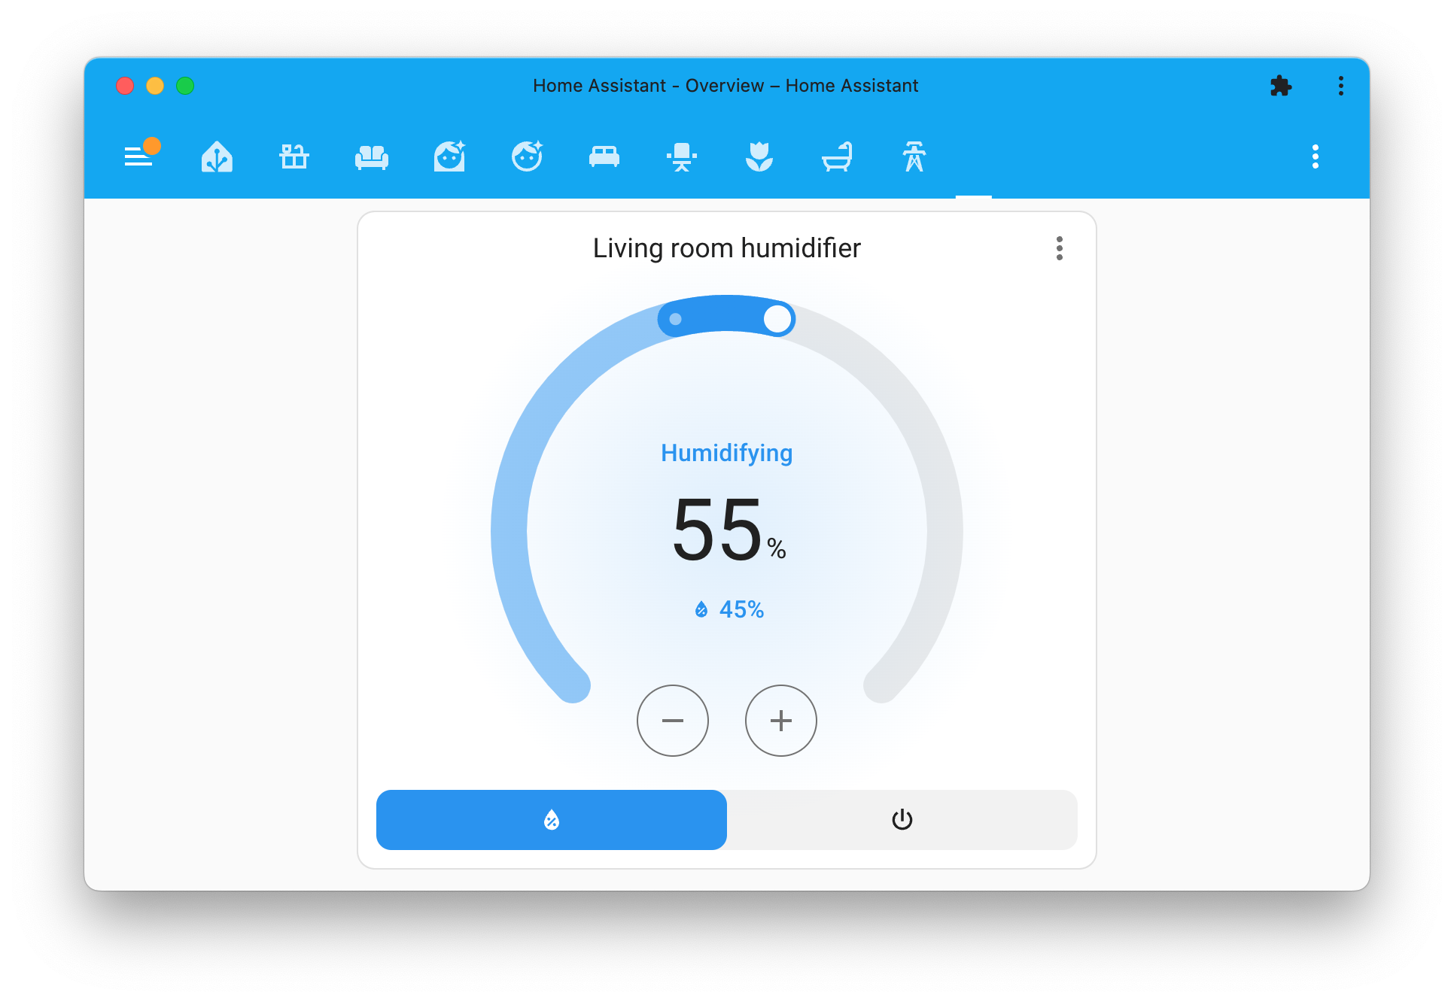Select the energy tower dashboard icon
The image size is (1454, 1002).
913,156
